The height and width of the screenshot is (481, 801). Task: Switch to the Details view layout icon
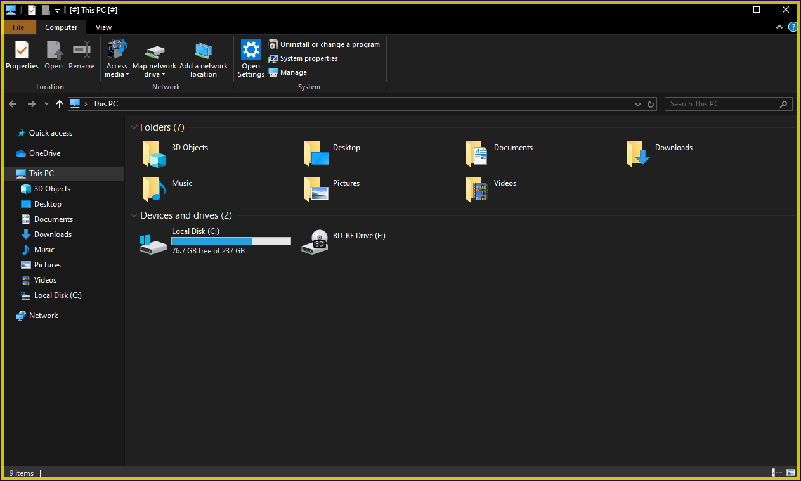pyautogui.click(x=777, y=473)
